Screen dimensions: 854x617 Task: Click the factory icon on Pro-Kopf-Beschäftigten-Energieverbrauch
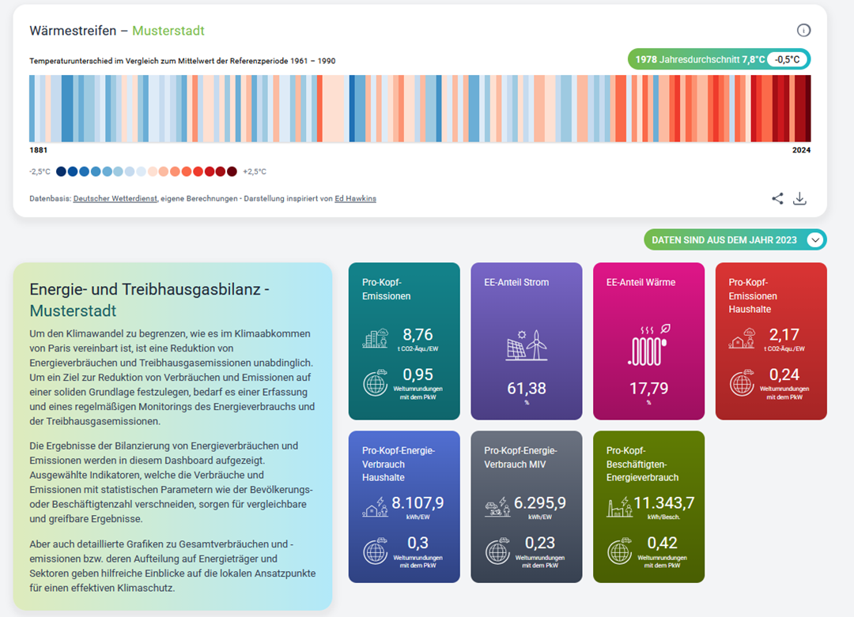point(619,506)
